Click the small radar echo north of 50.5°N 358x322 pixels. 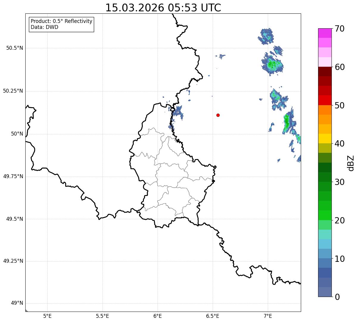(266, 36)
